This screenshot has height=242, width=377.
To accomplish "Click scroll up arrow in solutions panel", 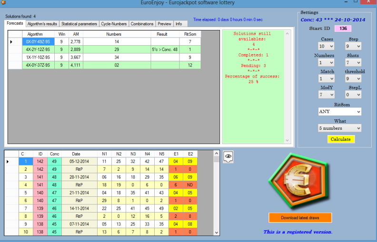I will pyautogui.click(x=287, y=34).
